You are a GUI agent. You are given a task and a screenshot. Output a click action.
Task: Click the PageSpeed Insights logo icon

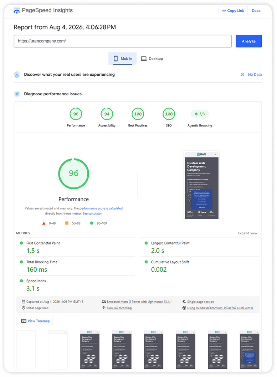point(16,10)
